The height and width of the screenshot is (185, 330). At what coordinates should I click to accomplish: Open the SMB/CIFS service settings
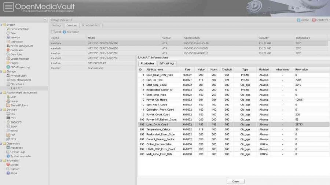[16, 122]
